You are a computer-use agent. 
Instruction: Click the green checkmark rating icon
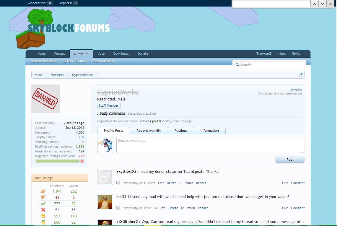pos(43,204)
